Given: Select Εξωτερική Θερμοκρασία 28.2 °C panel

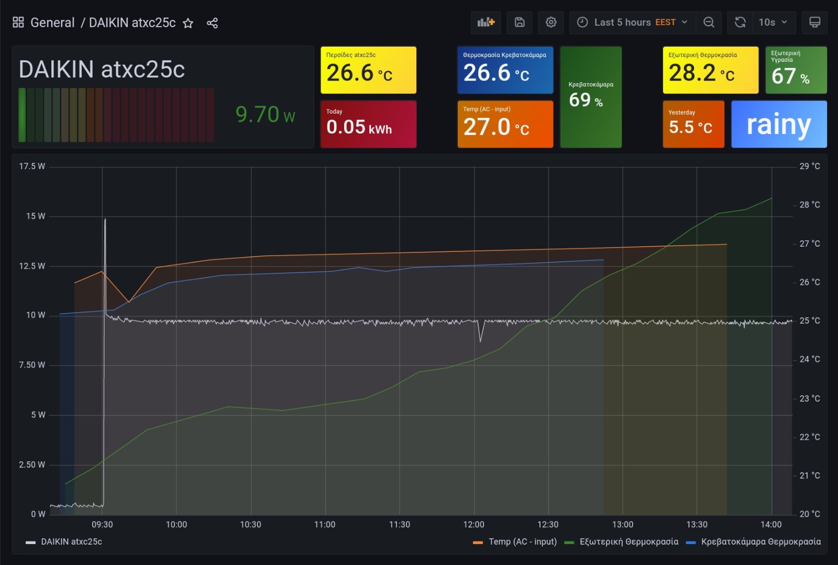Looking at the screenshot, I should (x=710, y=70).
